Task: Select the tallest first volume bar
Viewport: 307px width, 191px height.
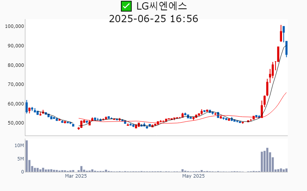Action: pos(26,156)
